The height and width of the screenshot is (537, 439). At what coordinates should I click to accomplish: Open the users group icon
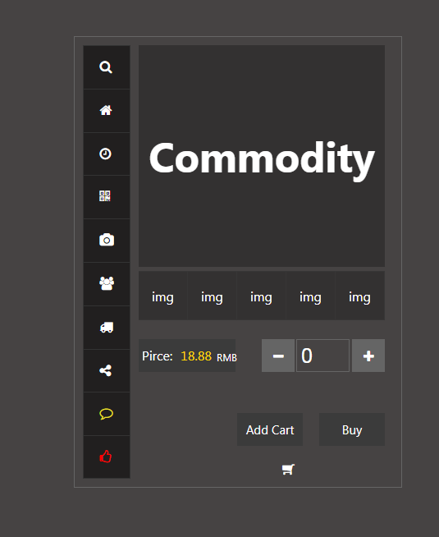point(107,283)
